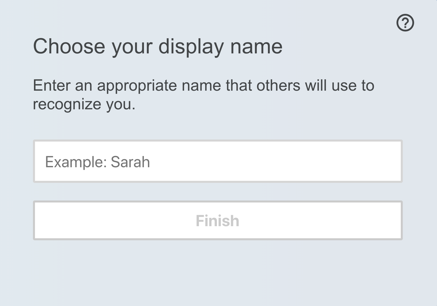437x306 pixels.
Task: Activate the white name input box
Action: (218, 161)
